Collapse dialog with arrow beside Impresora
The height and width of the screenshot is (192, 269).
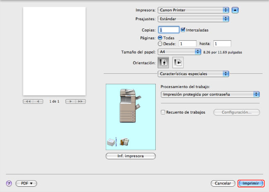point(236,9)
